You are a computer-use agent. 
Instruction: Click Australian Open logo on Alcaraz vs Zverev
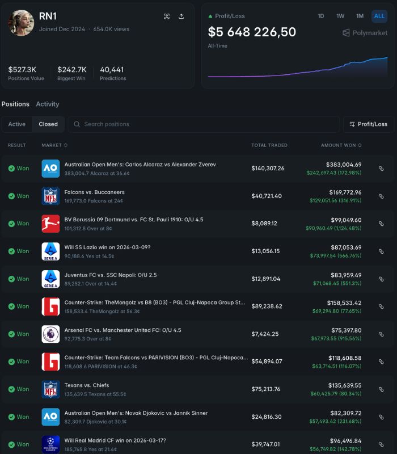pyautogui.click(x=50, y=169)
